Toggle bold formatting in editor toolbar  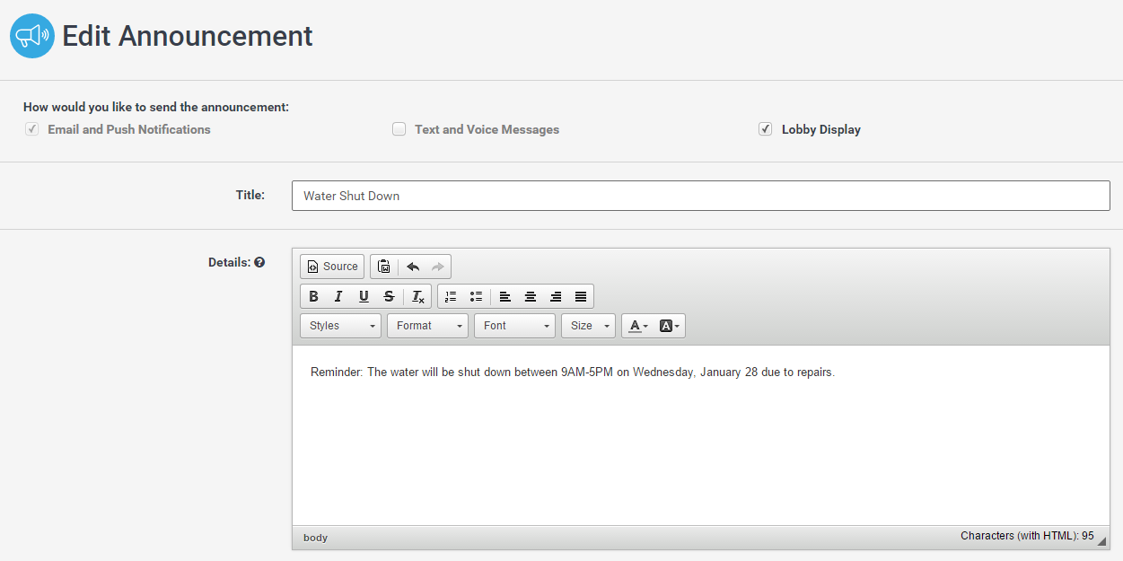coord(313,296)
